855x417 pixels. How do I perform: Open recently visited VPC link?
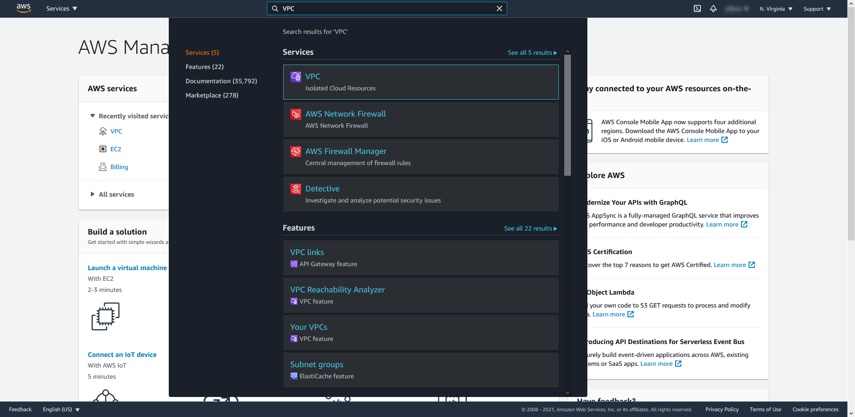[116, 131]
